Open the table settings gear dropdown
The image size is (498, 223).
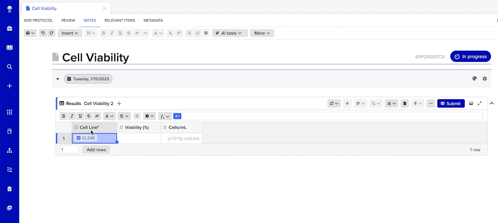click(149, 116)
